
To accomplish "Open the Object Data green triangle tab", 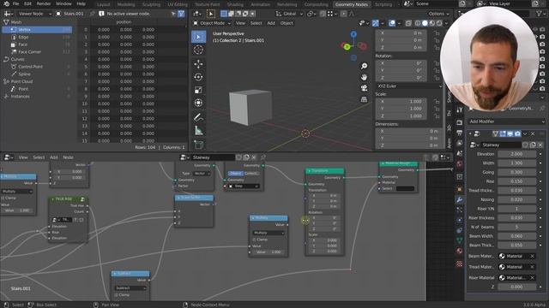I will [460, 240].
